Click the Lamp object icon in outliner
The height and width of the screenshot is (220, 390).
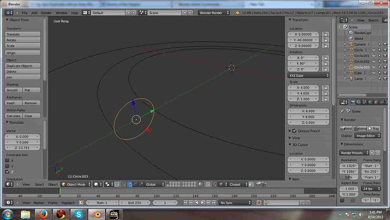point(351,78)
